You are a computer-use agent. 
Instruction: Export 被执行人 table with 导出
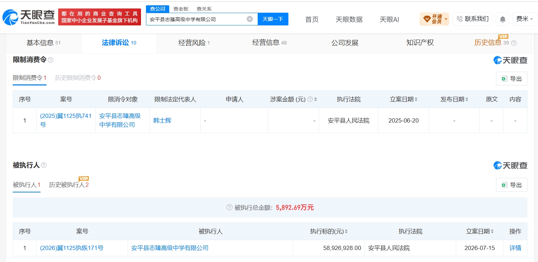click(x=512, y=185)
